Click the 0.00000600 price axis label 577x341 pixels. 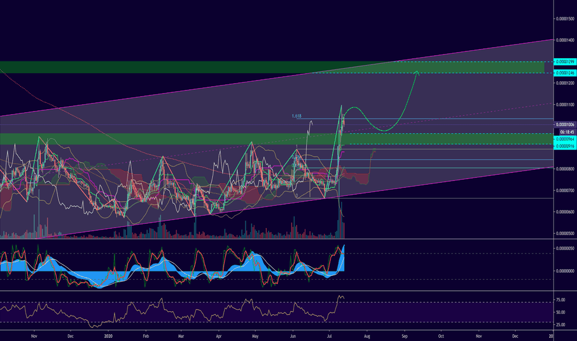(x=565, y=212)
